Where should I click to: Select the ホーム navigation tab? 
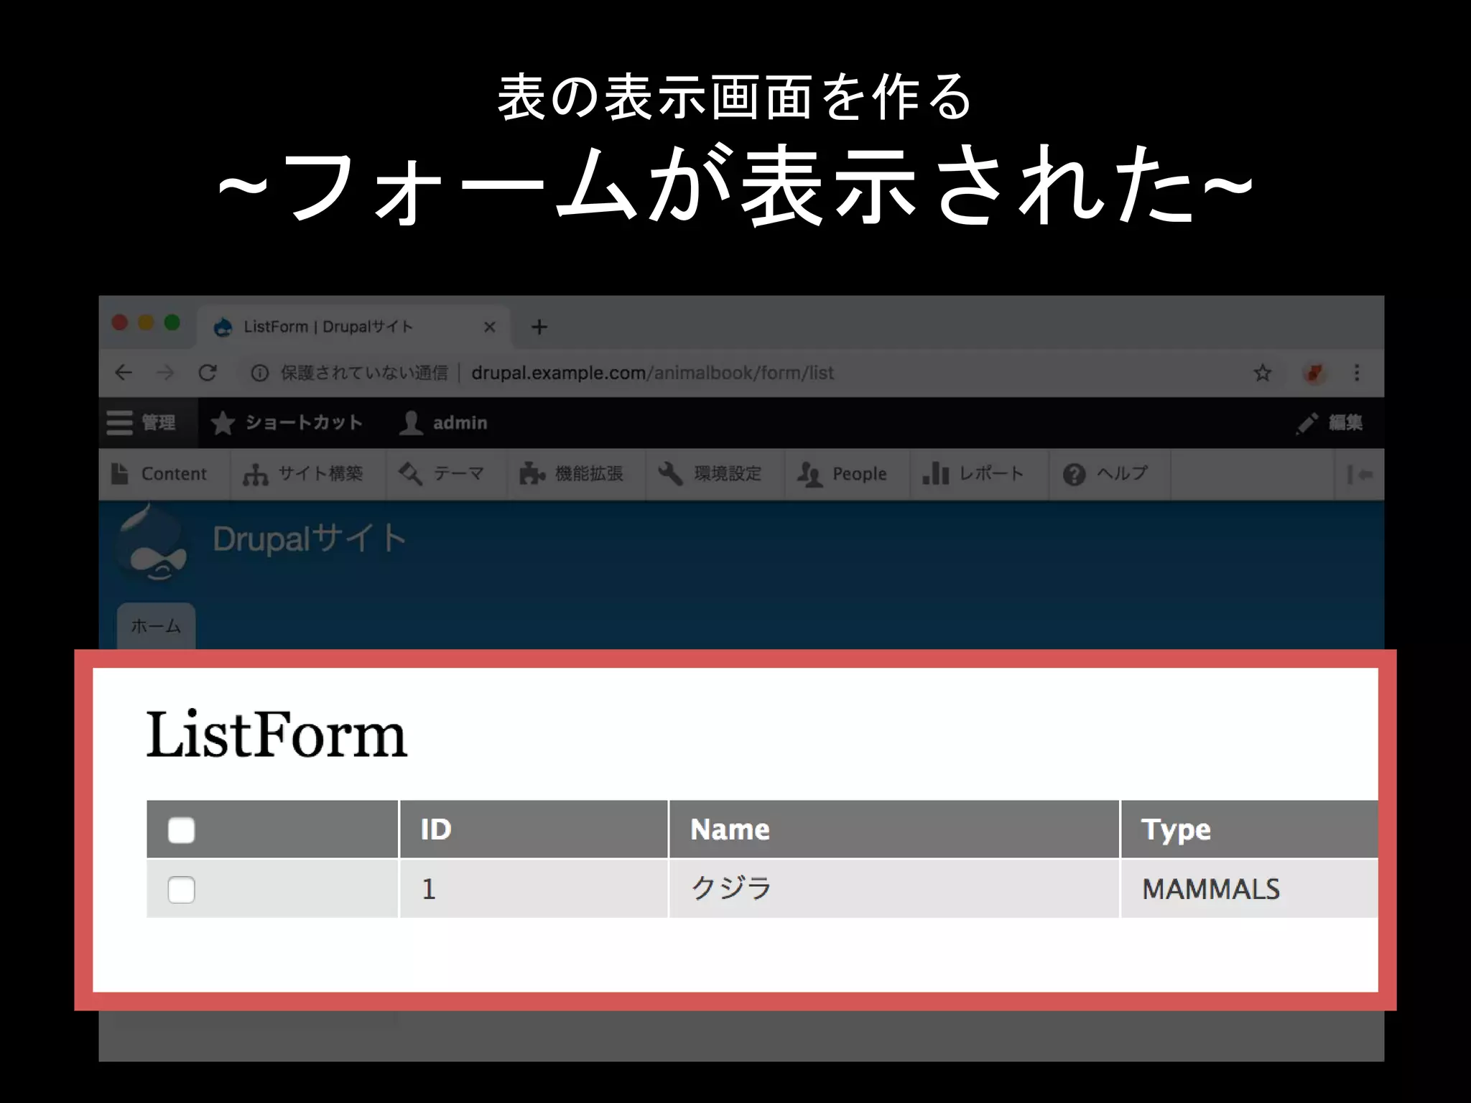click(x=156, y=626)
